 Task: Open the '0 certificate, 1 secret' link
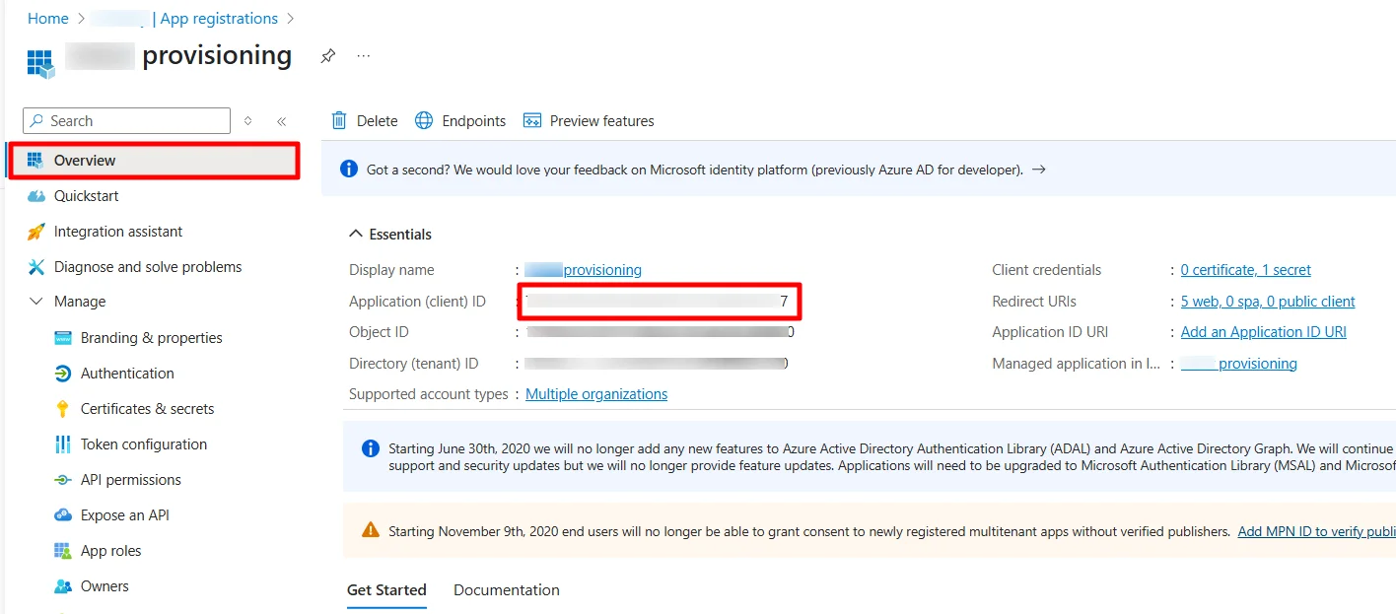tap(1245, 269)
